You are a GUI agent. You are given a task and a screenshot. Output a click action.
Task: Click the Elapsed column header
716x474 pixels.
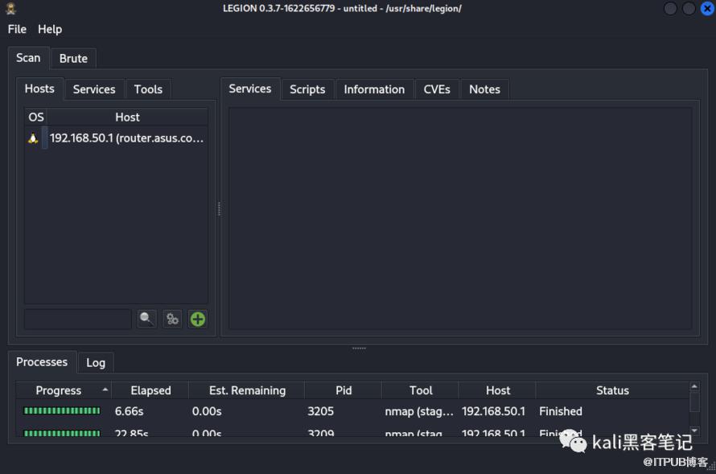[x=150, y=390]
